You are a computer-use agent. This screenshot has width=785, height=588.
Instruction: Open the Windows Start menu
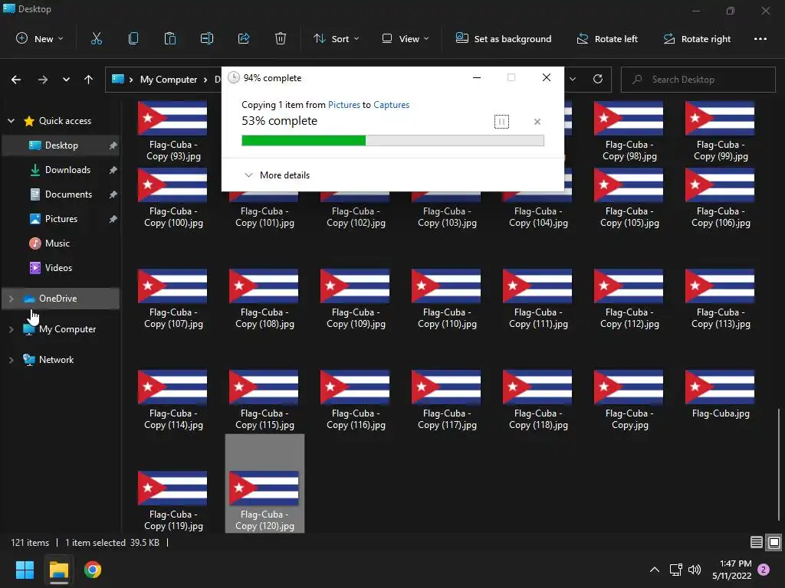click(25, 570)
